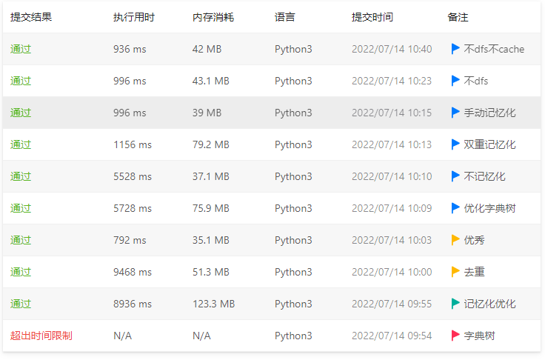Viewport: 545px width, 360px height.
Task: Click the blue flag beside 优化字典树
Action: [x=455, y=208]
